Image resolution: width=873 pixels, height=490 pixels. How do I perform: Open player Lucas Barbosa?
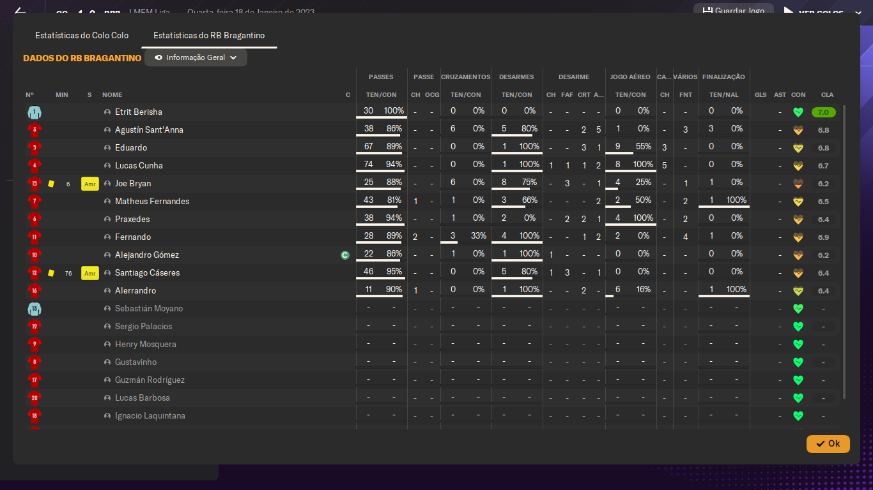pos(143,398)
